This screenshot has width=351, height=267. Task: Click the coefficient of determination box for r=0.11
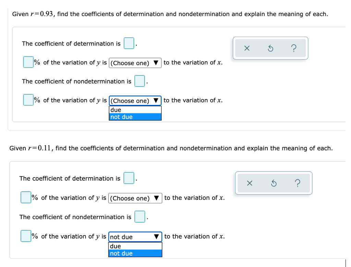(129, 178)
